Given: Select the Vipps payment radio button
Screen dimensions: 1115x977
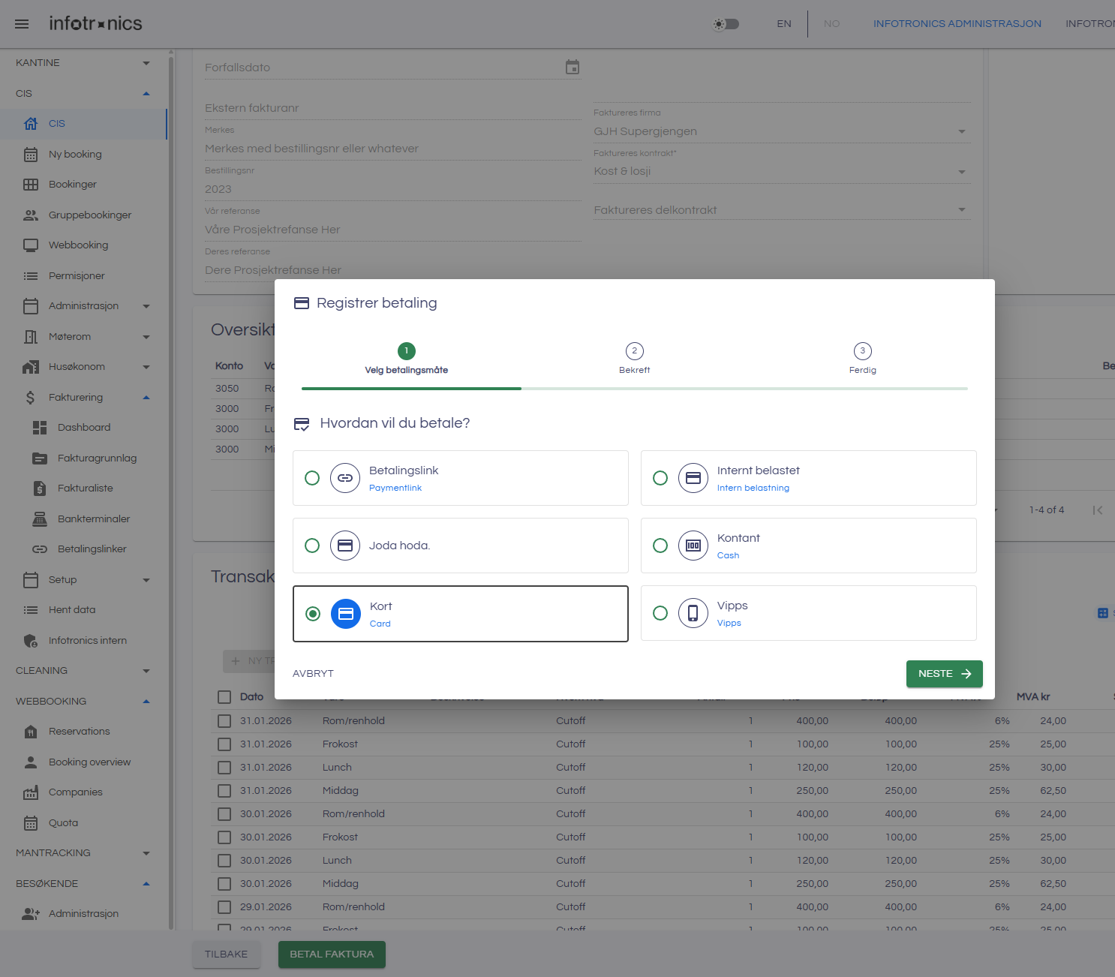Looking at the screenshot, I should click(660, 613).
